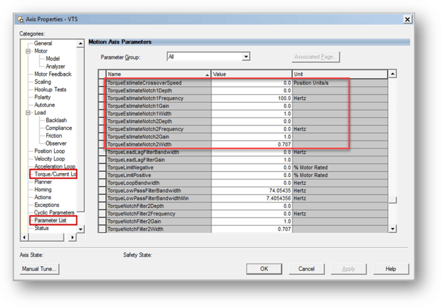Close the Axis Properties dialog
The image size is (441, 307).
[407, 19]
